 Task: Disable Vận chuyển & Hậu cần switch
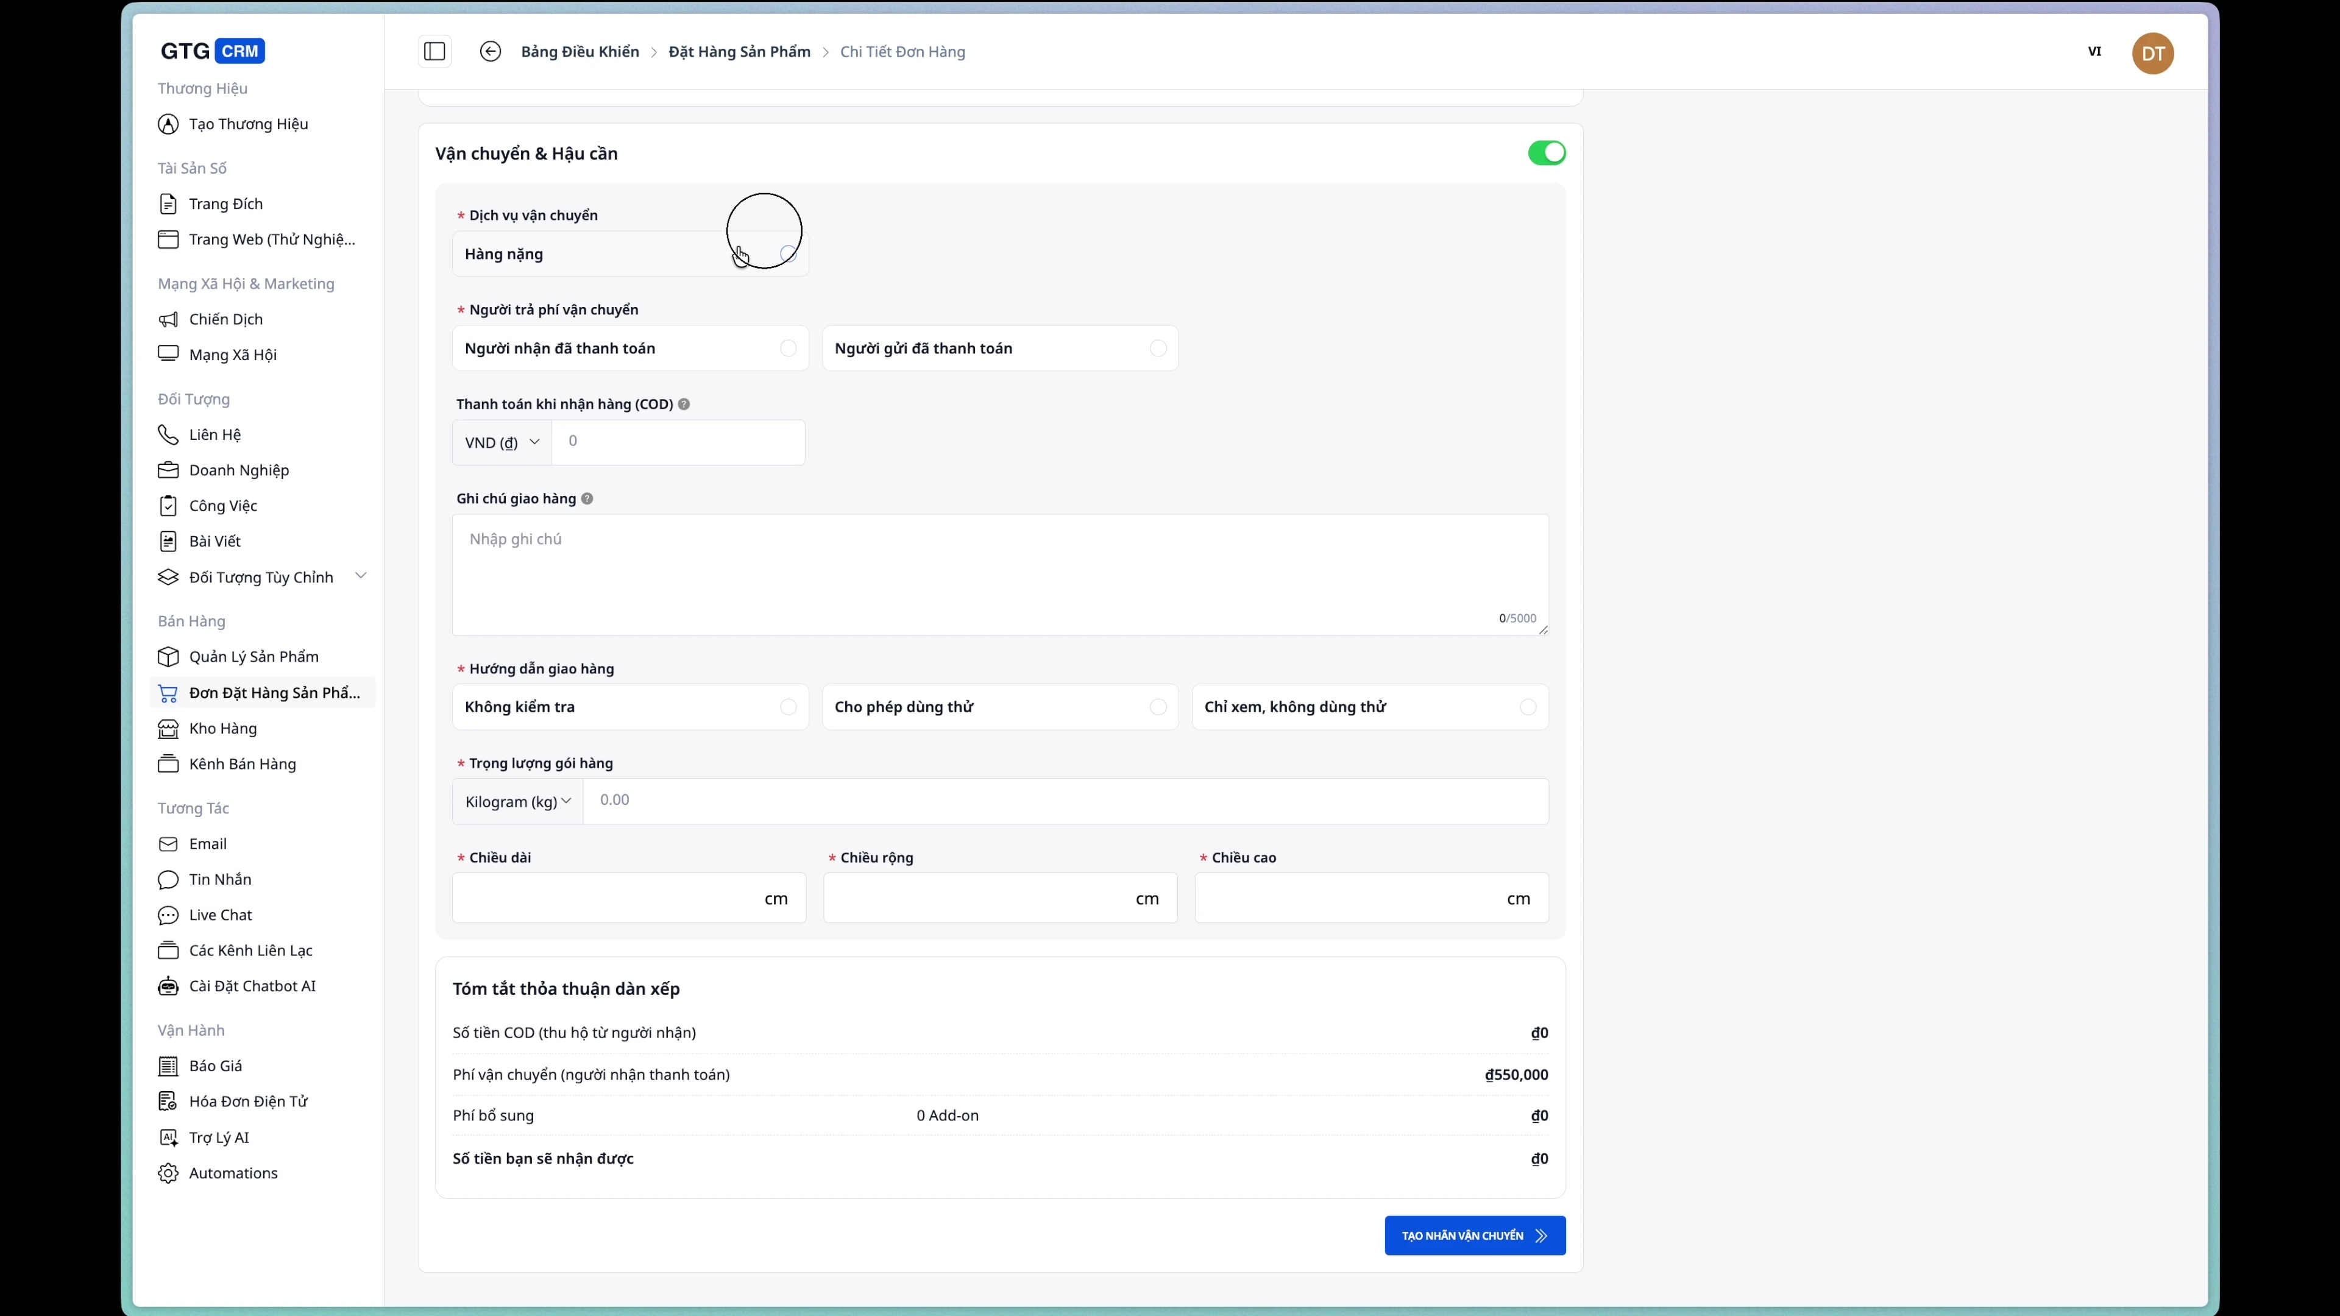pos(1546,154)
